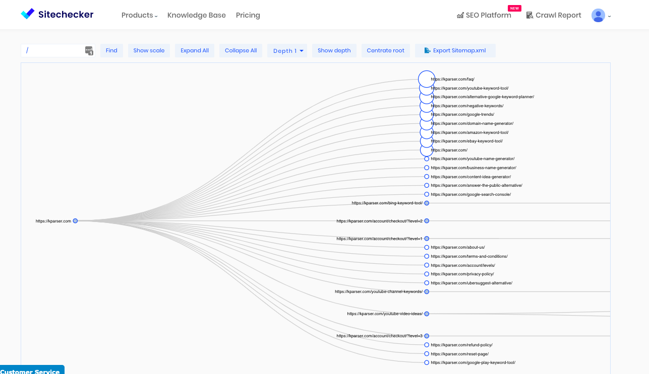Expand the youtube-video-ideas node
649x374 pixels.
[427, 314]
